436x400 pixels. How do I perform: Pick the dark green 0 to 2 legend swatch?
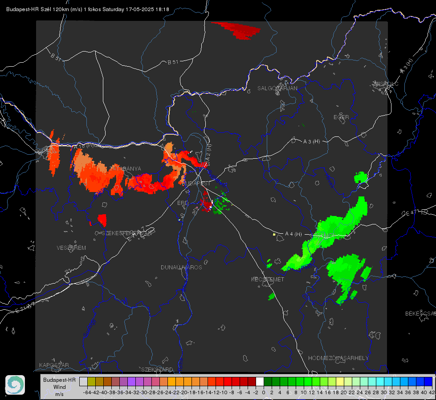pyautogui.click(x=268, y=381)
